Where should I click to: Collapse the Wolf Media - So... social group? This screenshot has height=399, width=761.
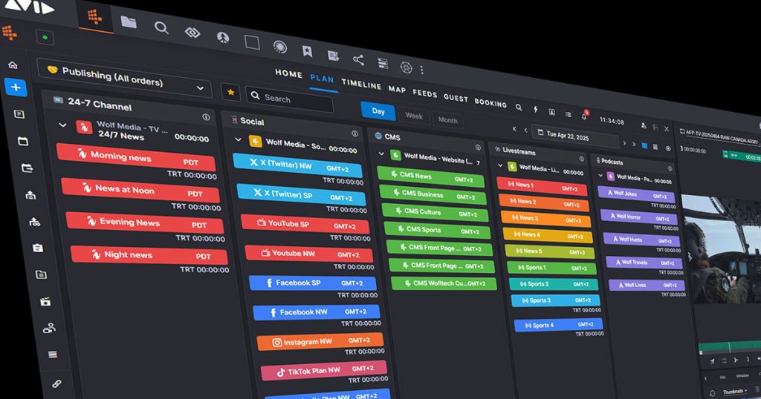point(239,139)
